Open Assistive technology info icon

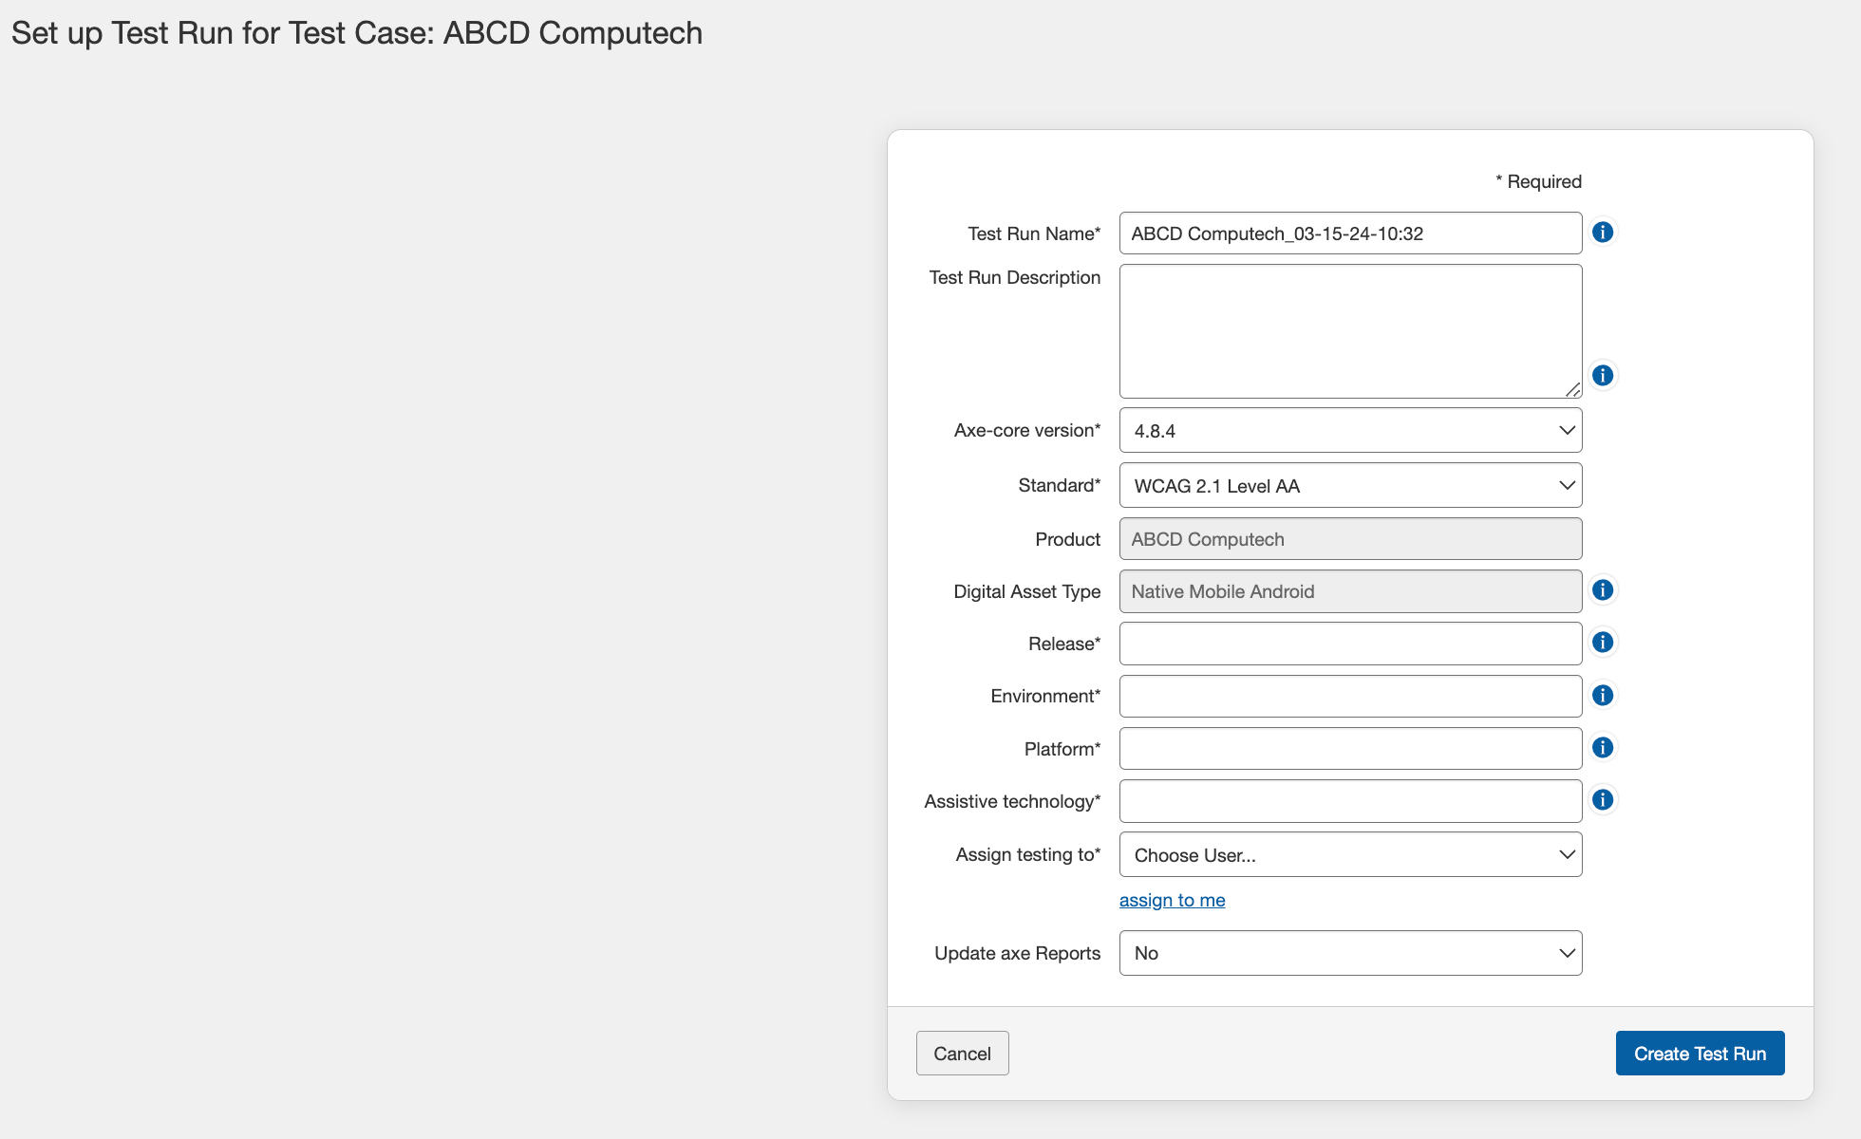[x=1603, y=800]
